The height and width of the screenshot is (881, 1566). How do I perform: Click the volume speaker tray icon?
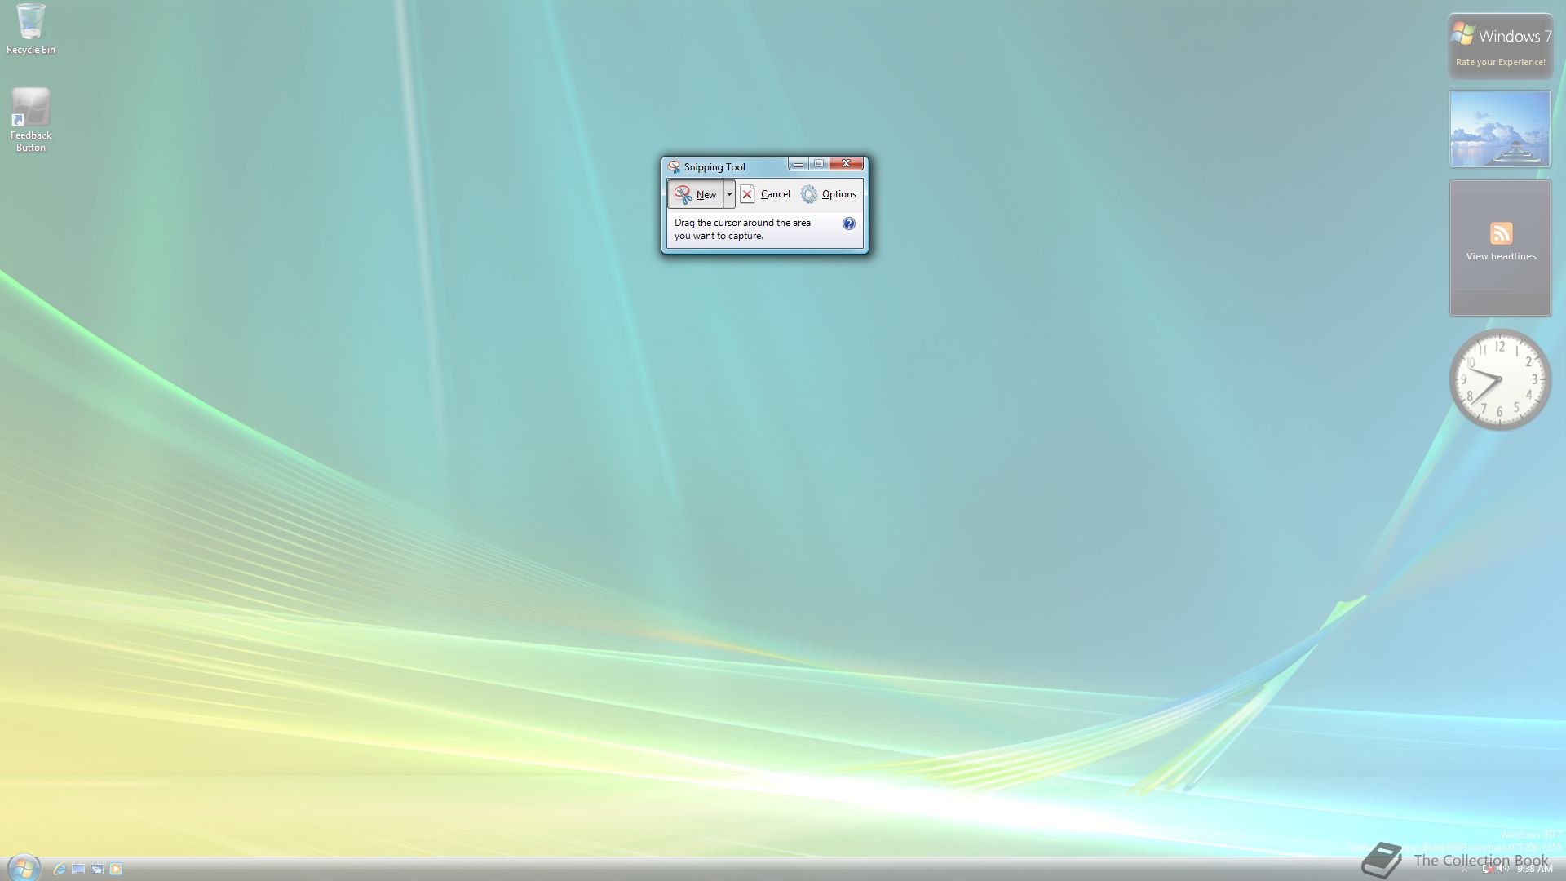click(1503, 869)
